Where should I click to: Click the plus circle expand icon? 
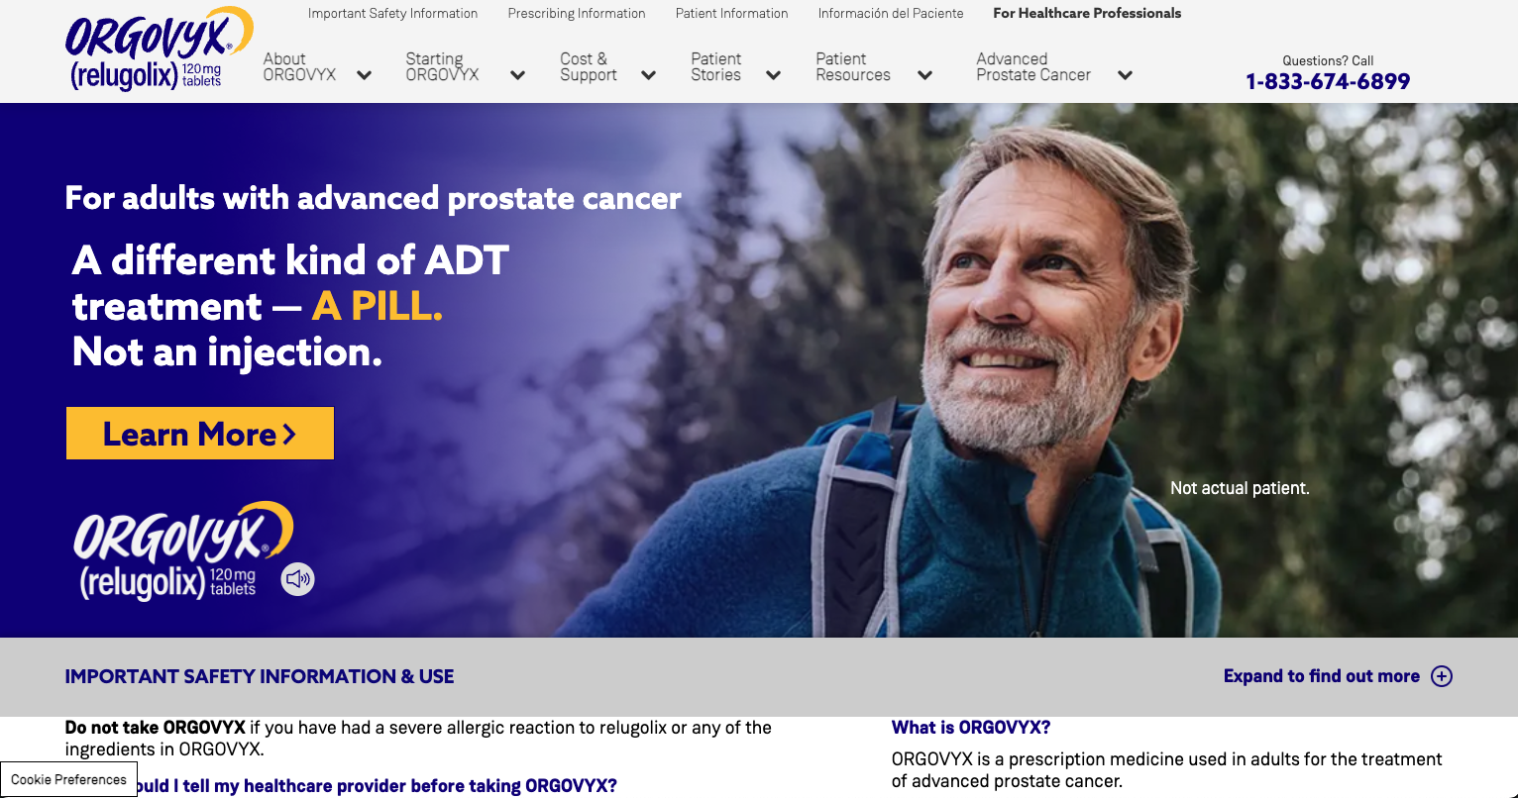click(1442, 676)
